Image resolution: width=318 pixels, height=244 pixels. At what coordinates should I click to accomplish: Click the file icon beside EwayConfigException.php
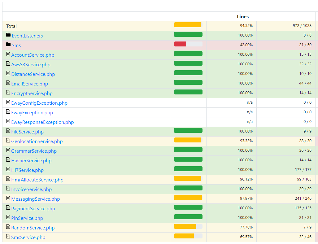pos(8,102)
